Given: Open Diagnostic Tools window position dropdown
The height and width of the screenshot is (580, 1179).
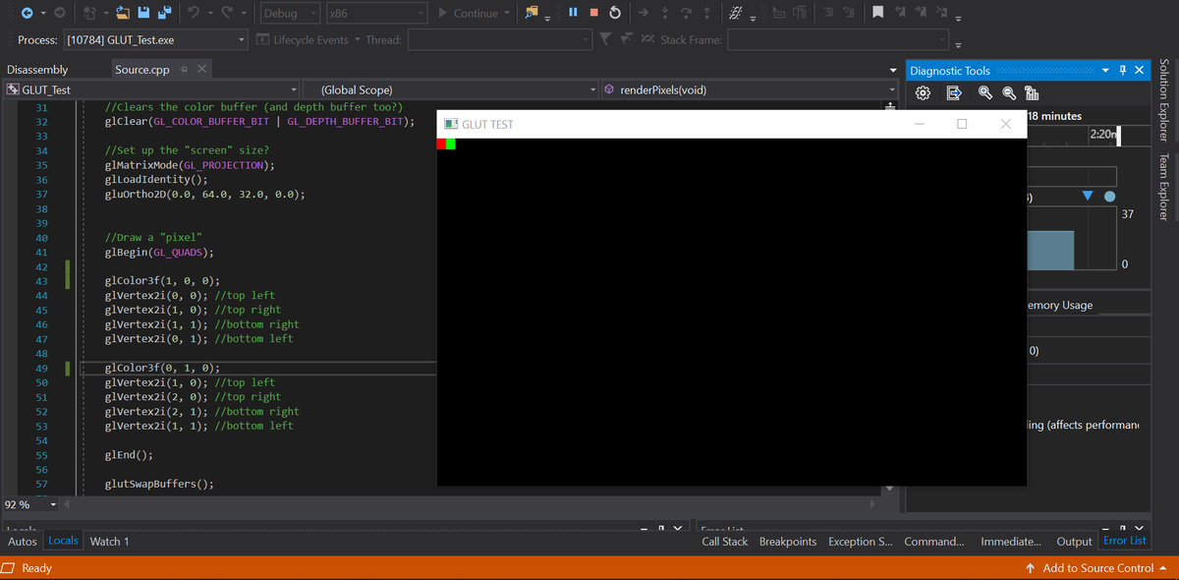Looking at the screenshot, I should (1106, 70).
